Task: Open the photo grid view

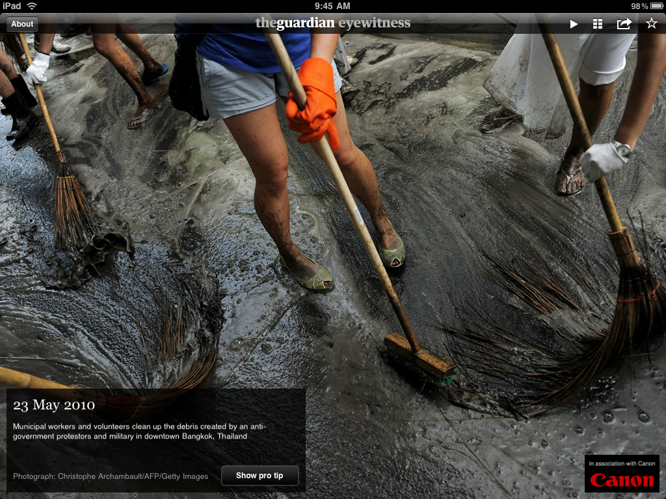Action: (598, 24)
